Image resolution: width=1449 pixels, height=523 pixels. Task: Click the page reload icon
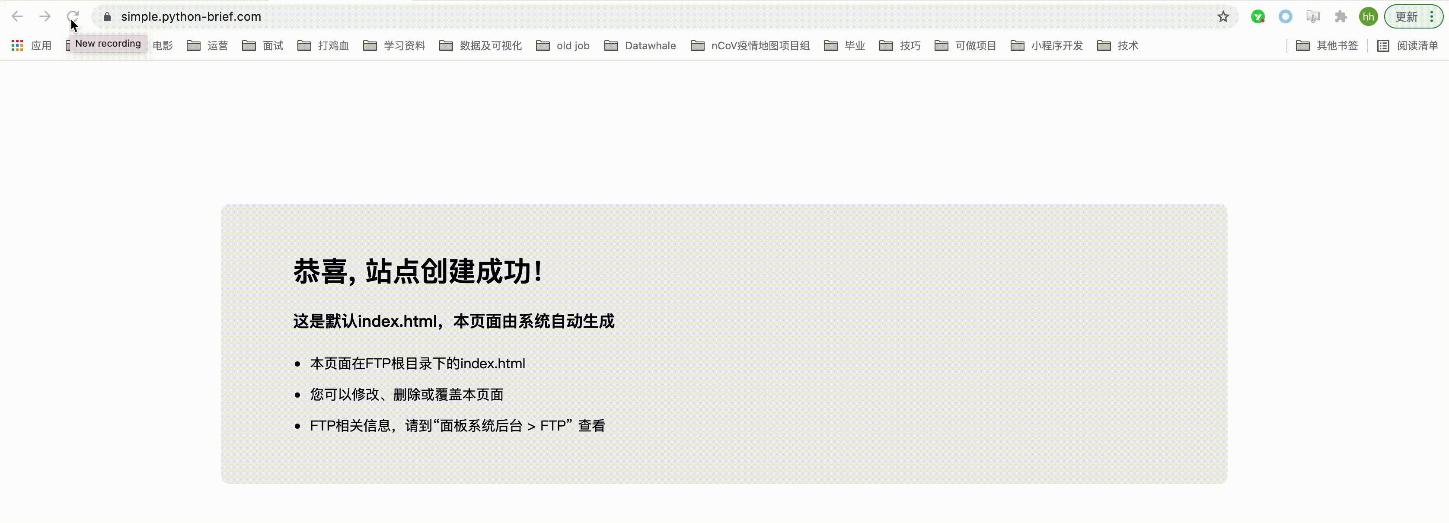(x=72, y=16)
